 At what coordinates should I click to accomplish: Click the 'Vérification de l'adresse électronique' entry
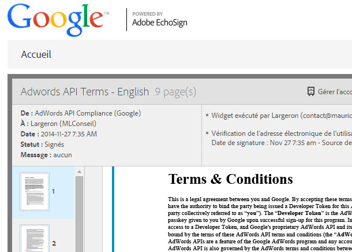pos(282,134)
